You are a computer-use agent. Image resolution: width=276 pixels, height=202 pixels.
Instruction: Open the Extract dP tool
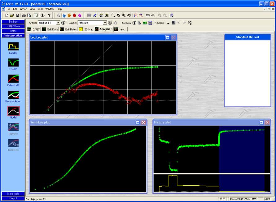click(x=13, y=79)
